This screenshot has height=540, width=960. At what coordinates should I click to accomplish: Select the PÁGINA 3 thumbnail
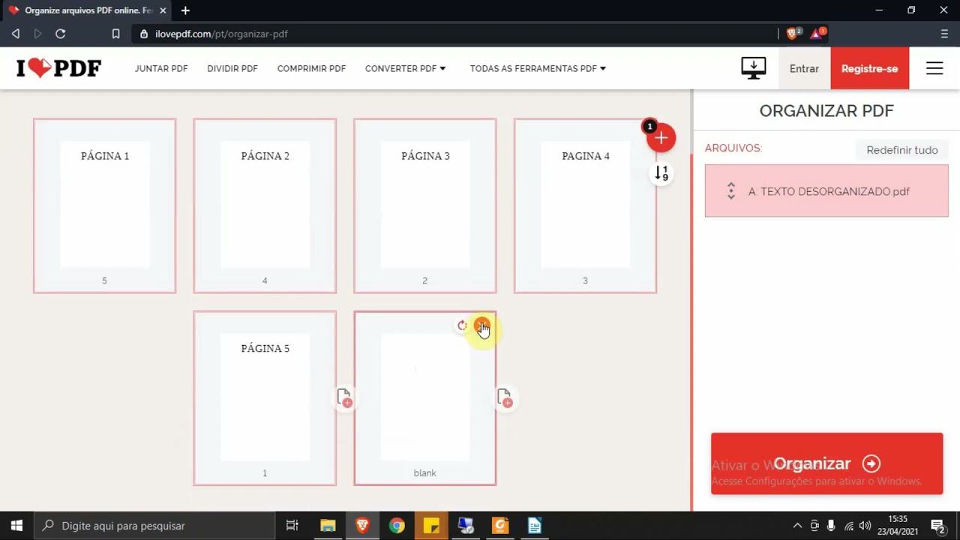pos(424,205)
